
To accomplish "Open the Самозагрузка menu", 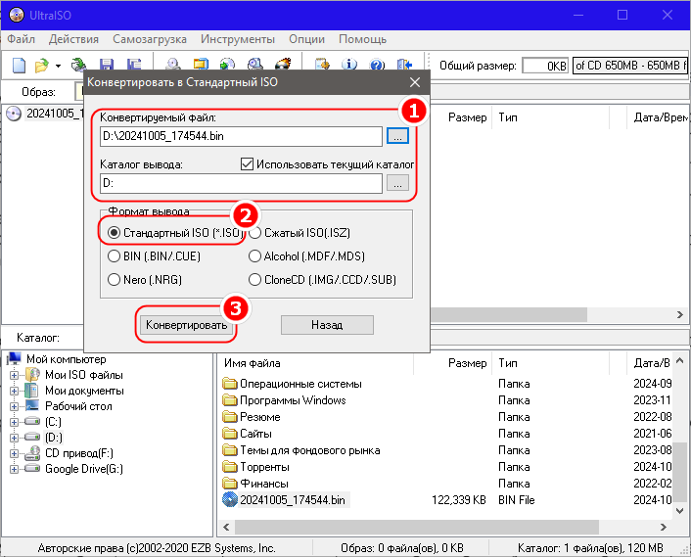I will pos(150,39).
